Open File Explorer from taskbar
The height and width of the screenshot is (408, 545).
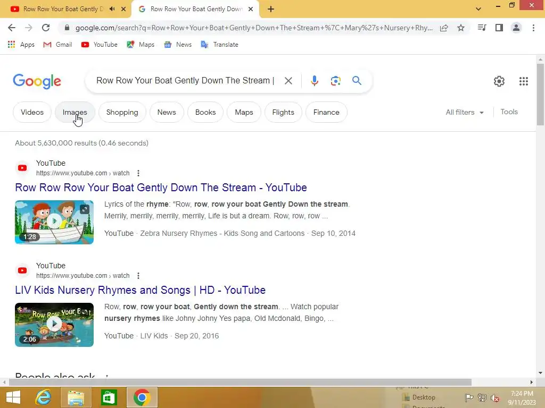(76, 397)
